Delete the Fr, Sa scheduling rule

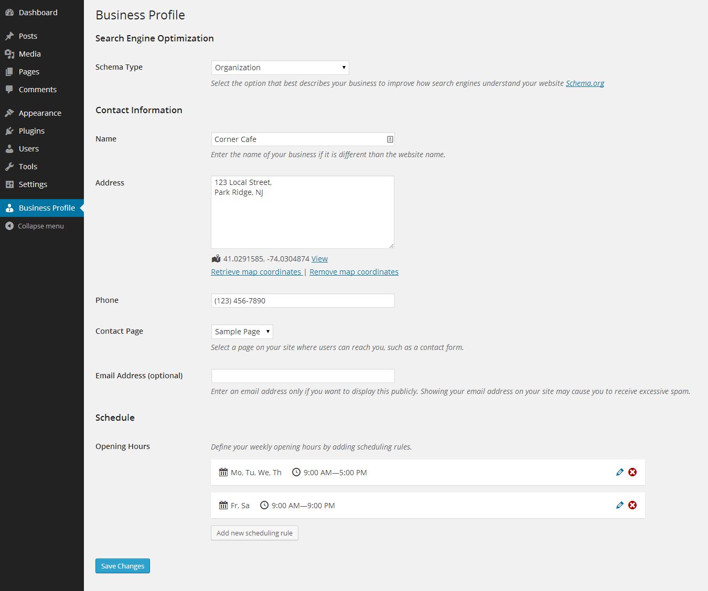pos(632,505)
